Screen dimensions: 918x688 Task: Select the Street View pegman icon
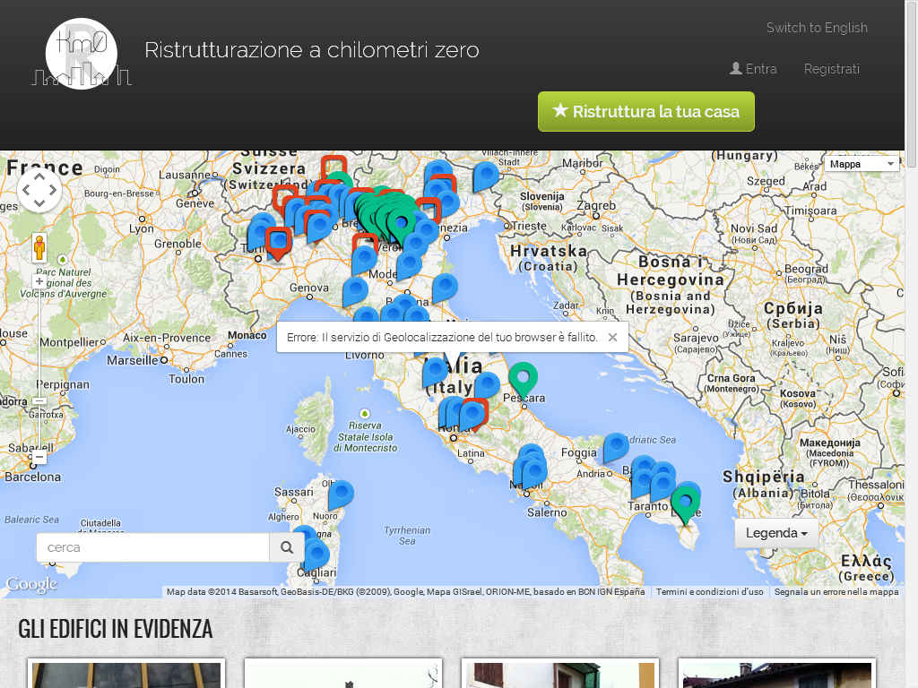pyautogui.click(x=39, y=247)
